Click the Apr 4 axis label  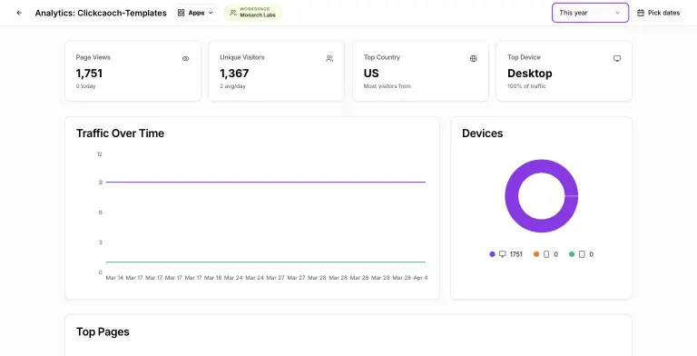(x=420, y=278)
